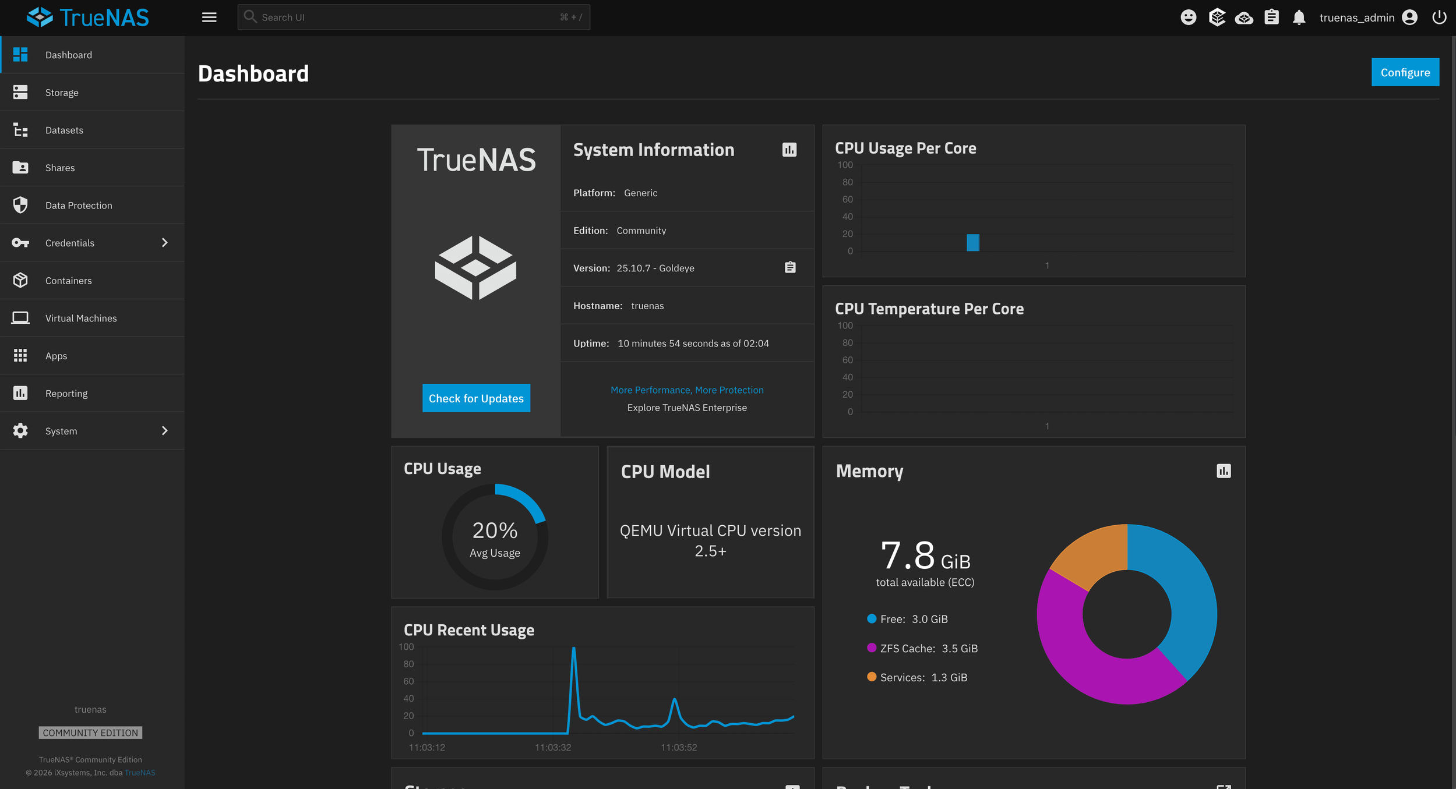Copy the version using the clipboard icon
Image resolution: width=1456 pixels, height=789 pixels.
tap(790, 267)
